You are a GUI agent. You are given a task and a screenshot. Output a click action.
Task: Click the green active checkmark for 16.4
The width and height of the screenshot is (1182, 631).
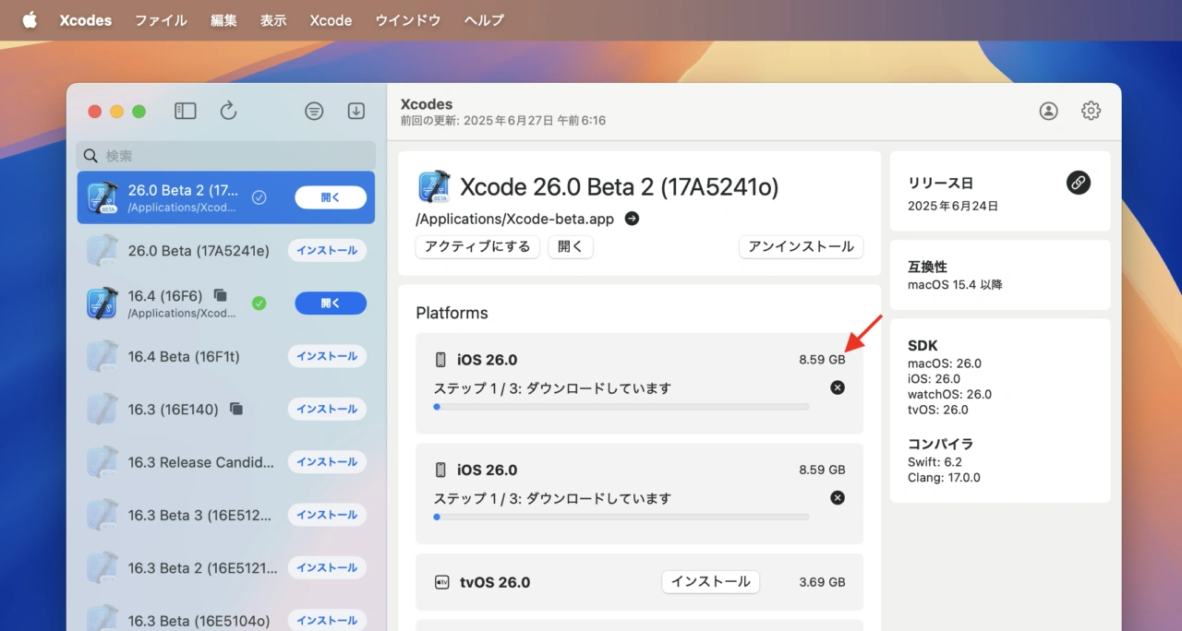259,303
